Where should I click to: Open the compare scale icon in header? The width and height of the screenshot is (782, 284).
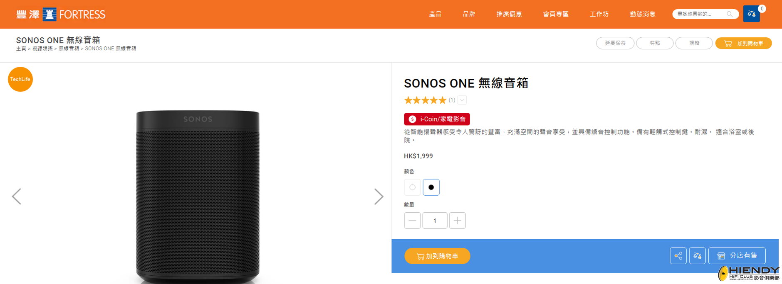tap(751, 14)
